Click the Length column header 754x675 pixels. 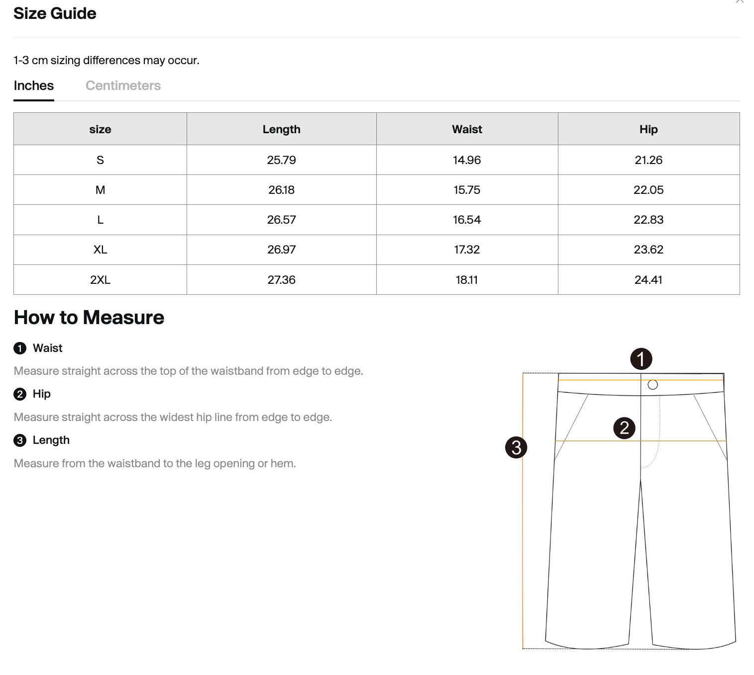point(282,129)
